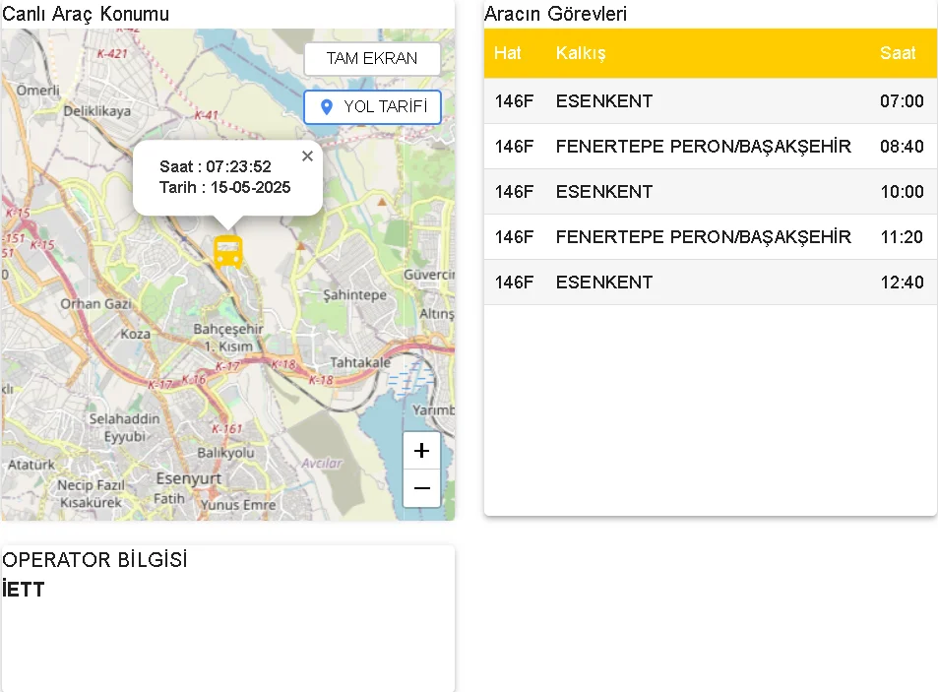
Task: Open the map with TAM EKRAN button
Action: (x=372, y=58)
